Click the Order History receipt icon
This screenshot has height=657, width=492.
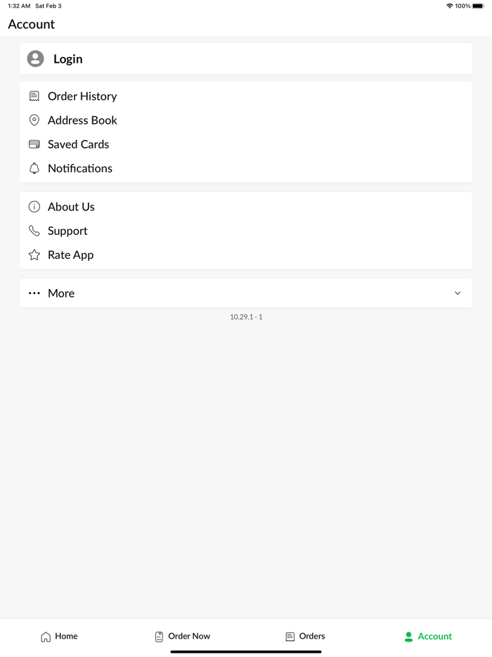click(x=34, y=96)
